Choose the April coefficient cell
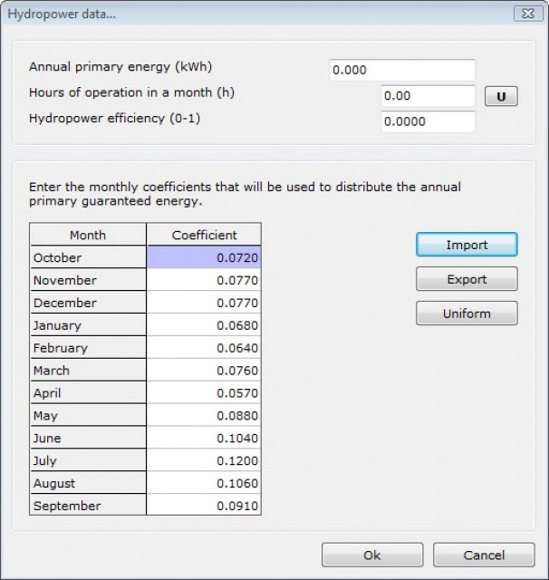 pyautogui.click(x=204, y=393)
